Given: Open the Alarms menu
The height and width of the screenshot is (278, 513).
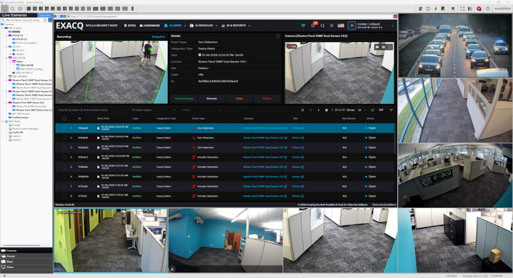Looking at the screenshot, I should coord(175,26).
